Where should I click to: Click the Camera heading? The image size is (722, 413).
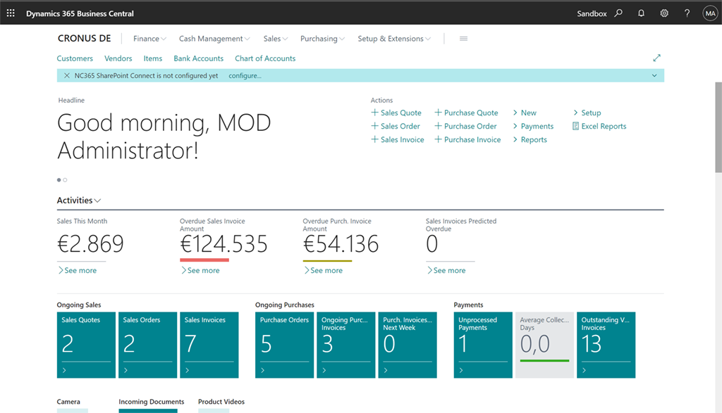click(x=68, y=402)
